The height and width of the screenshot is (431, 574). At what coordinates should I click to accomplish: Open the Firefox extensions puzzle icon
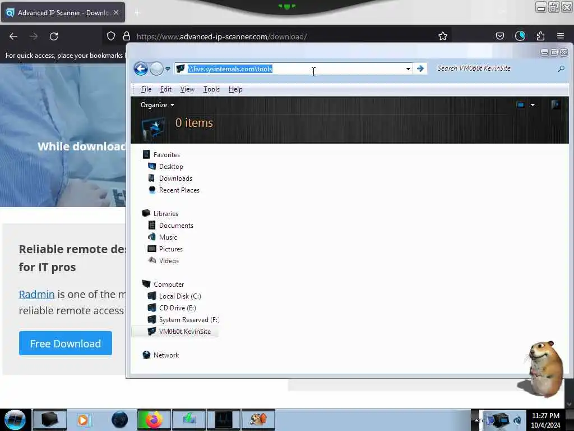tap(541, 36)
